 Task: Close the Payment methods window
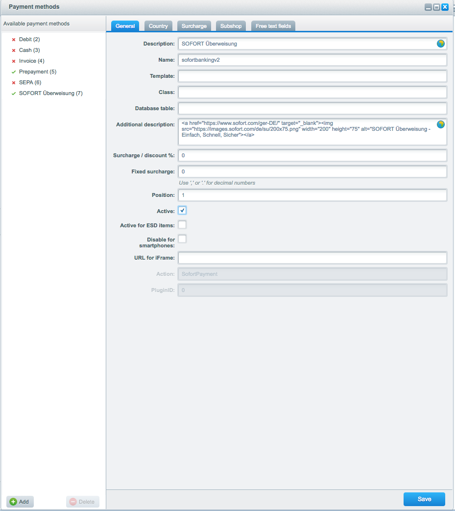[445, 7]
